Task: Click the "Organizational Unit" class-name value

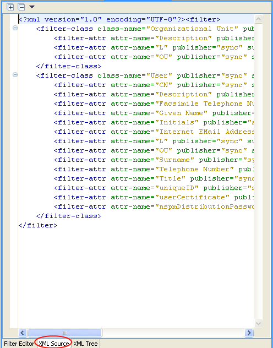Action: point(192,29)
